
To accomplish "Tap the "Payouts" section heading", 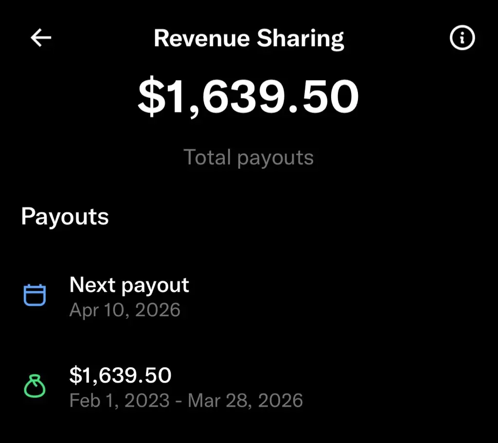I will (x=65, y=216).
